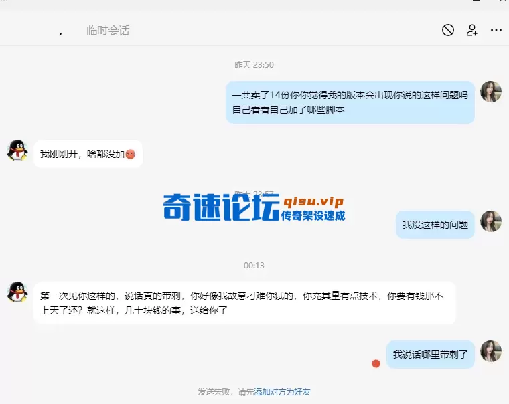Image resolution: width=509 pixels, height=404 pixels.
Task: Click the 添加对方为好友 link
Action: tap(282, 392)
